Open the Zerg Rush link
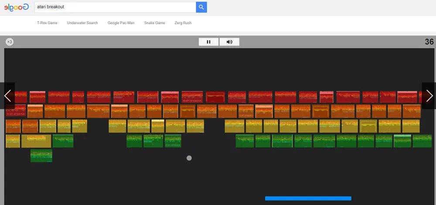This screenshot has height=205, width=436. [183, 23]
